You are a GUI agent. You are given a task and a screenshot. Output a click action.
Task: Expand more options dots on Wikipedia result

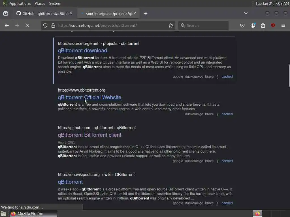pyautogui.click(x=217, y=203)
